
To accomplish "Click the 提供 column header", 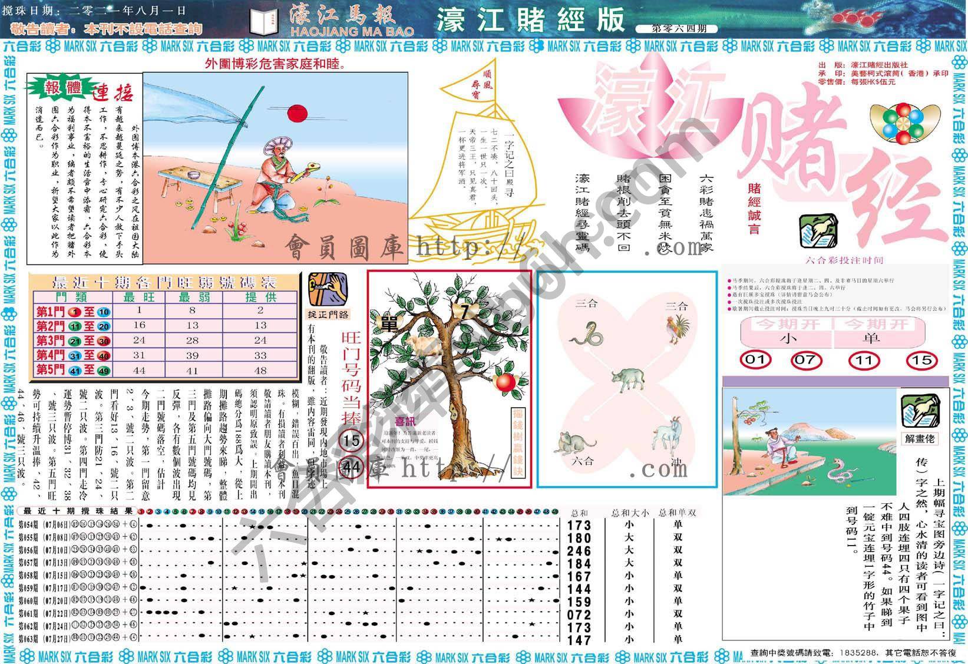I will [260, 298].
